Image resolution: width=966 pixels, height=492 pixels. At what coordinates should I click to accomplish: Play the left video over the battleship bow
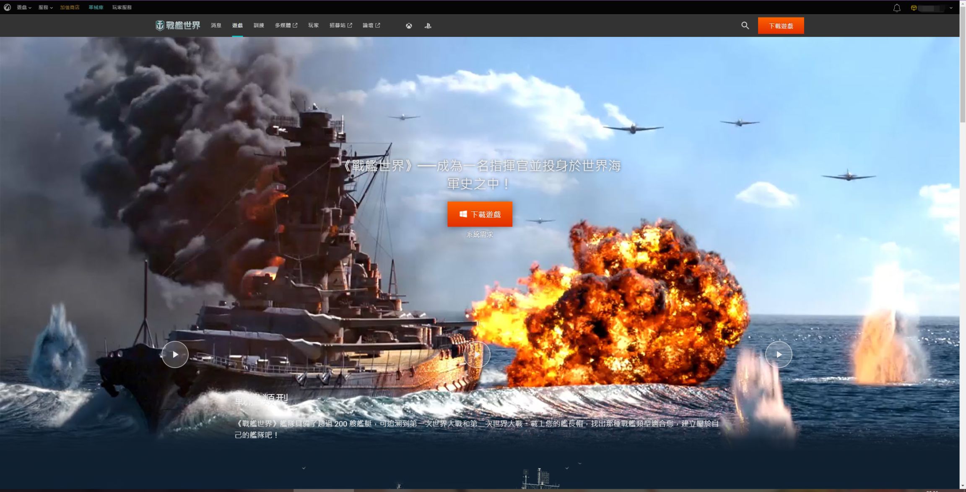click(175, 354)
